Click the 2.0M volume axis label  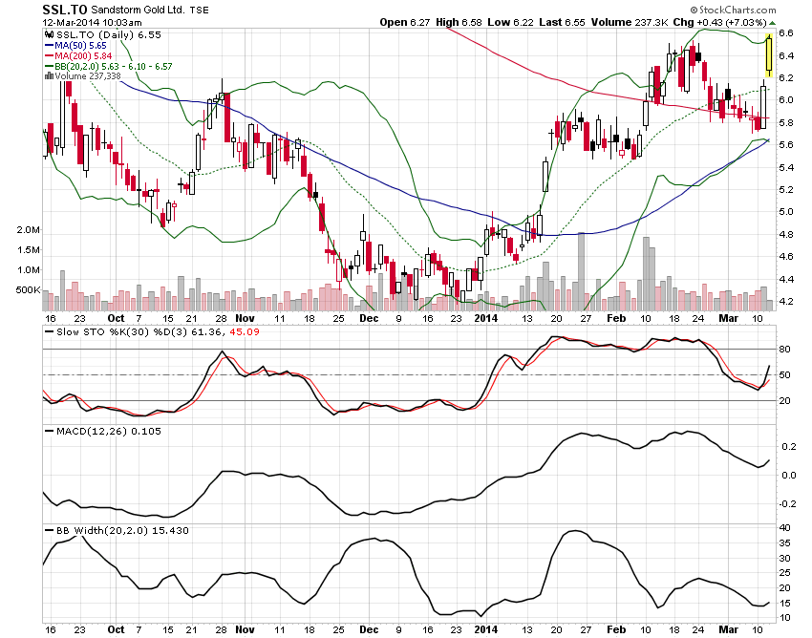pos(29,230)
